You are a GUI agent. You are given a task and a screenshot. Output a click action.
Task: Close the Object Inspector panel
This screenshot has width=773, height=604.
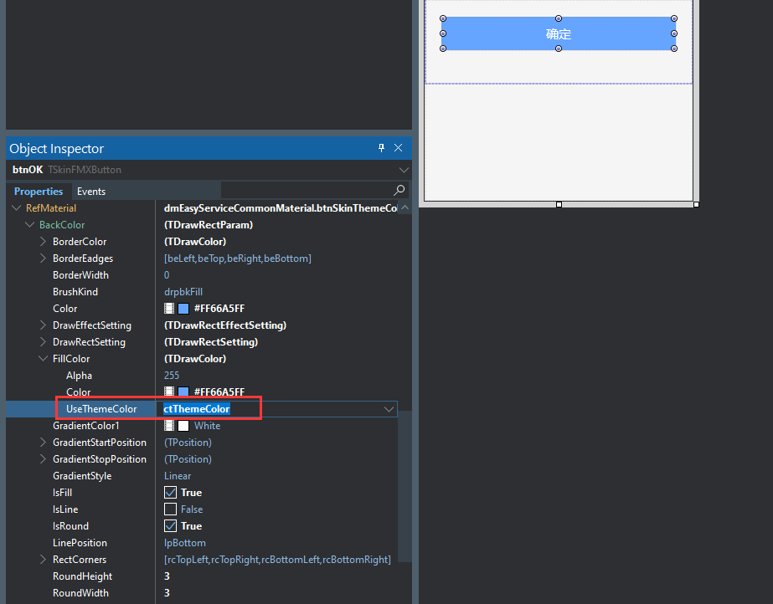pos(399,148)
